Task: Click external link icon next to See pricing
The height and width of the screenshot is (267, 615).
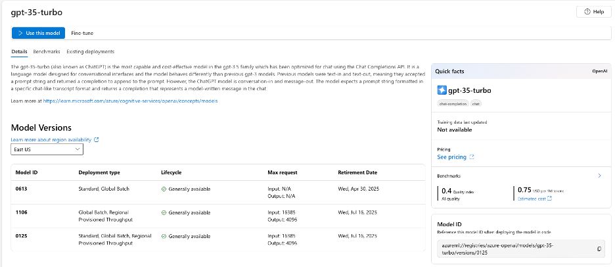Action: pyautogui.click(x=472, y=157)
